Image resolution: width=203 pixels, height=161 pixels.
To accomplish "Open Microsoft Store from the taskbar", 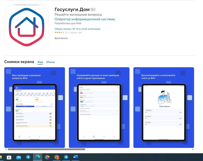I will (x=9, y=157).
